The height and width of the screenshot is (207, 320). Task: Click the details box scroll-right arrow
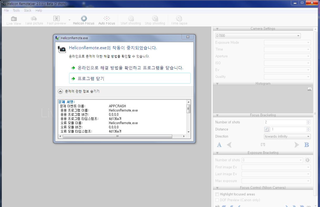[x=185, y=136]
